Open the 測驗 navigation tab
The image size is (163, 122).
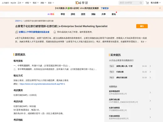[93, 14]
